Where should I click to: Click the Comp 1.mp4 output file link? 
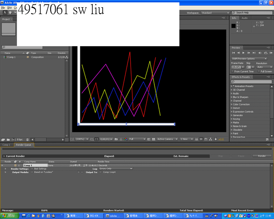pos(109,172)
